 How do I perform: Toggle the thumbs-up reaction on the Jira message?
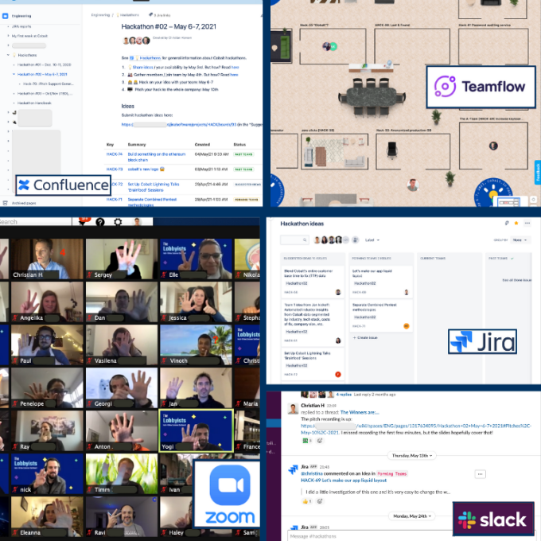(x=307, y=501)
